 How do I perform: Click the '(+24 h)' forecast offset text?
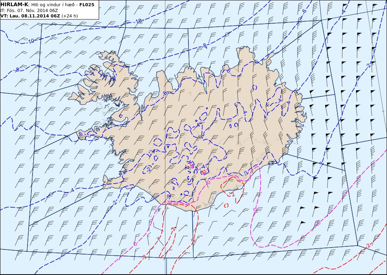coord(70,16)
